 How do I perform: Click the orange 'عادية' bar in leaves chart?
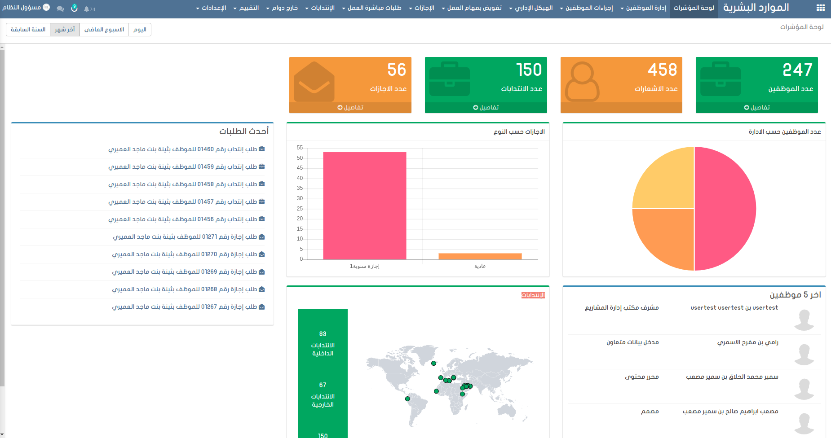click(480, 256)
